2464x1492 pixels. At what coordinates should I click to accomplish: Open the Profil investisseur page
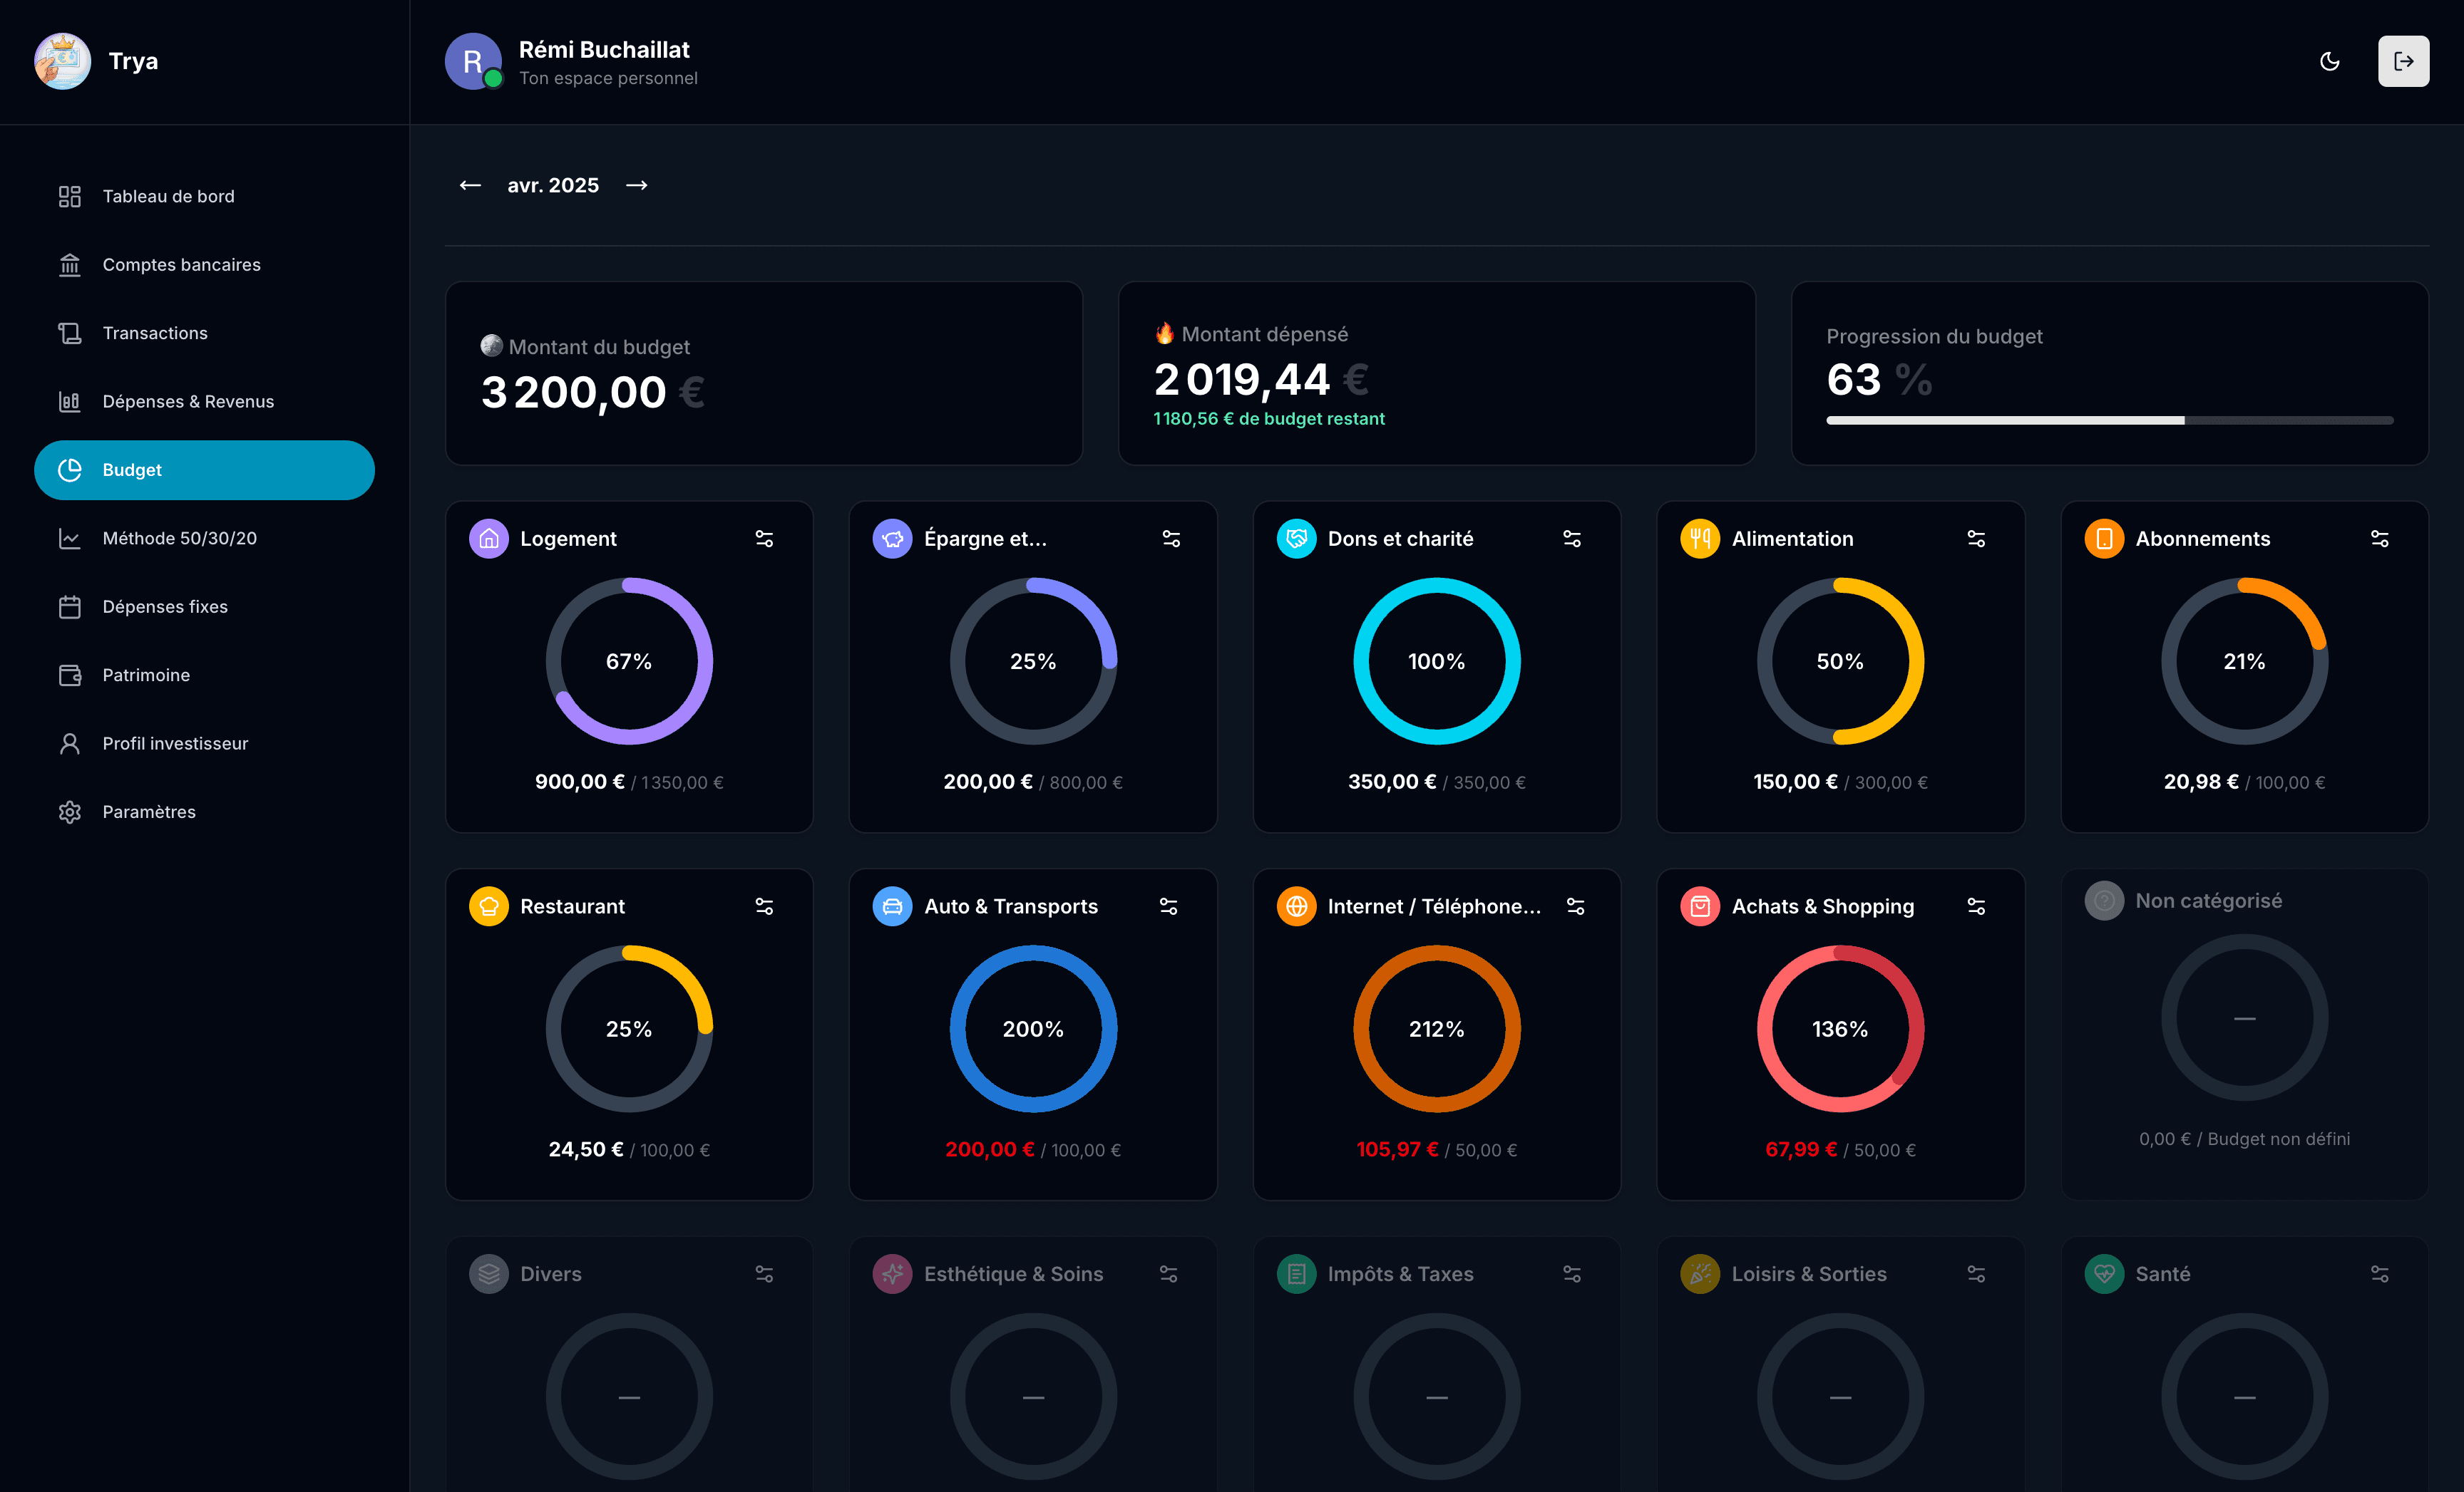tap(204, 743)
